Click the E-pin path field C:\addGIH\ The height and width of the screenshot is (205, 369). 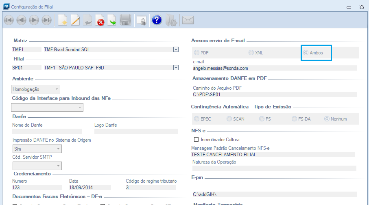click(275, 194)
